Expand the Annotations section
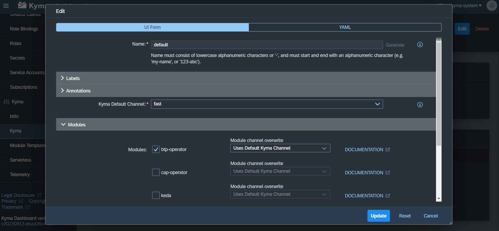Image resolution: width=499 pixels, height=231 pixels. click(x=246, y=91)
